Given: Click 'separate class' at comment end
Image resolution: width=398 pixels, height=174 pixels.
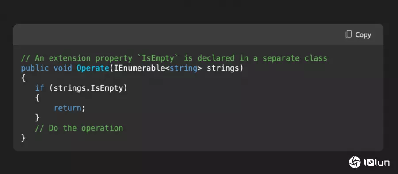Looking at the screenshot, I should click(x=295, y=58).
